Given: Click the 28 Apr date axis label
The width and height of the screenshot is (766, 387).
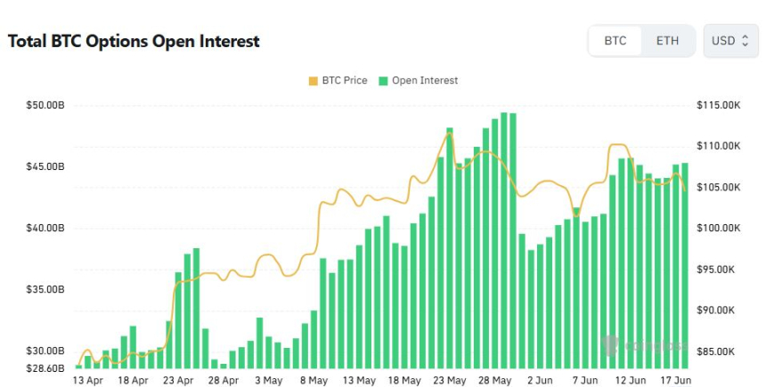Looking at the screenshot, I should tap(224, 380).
